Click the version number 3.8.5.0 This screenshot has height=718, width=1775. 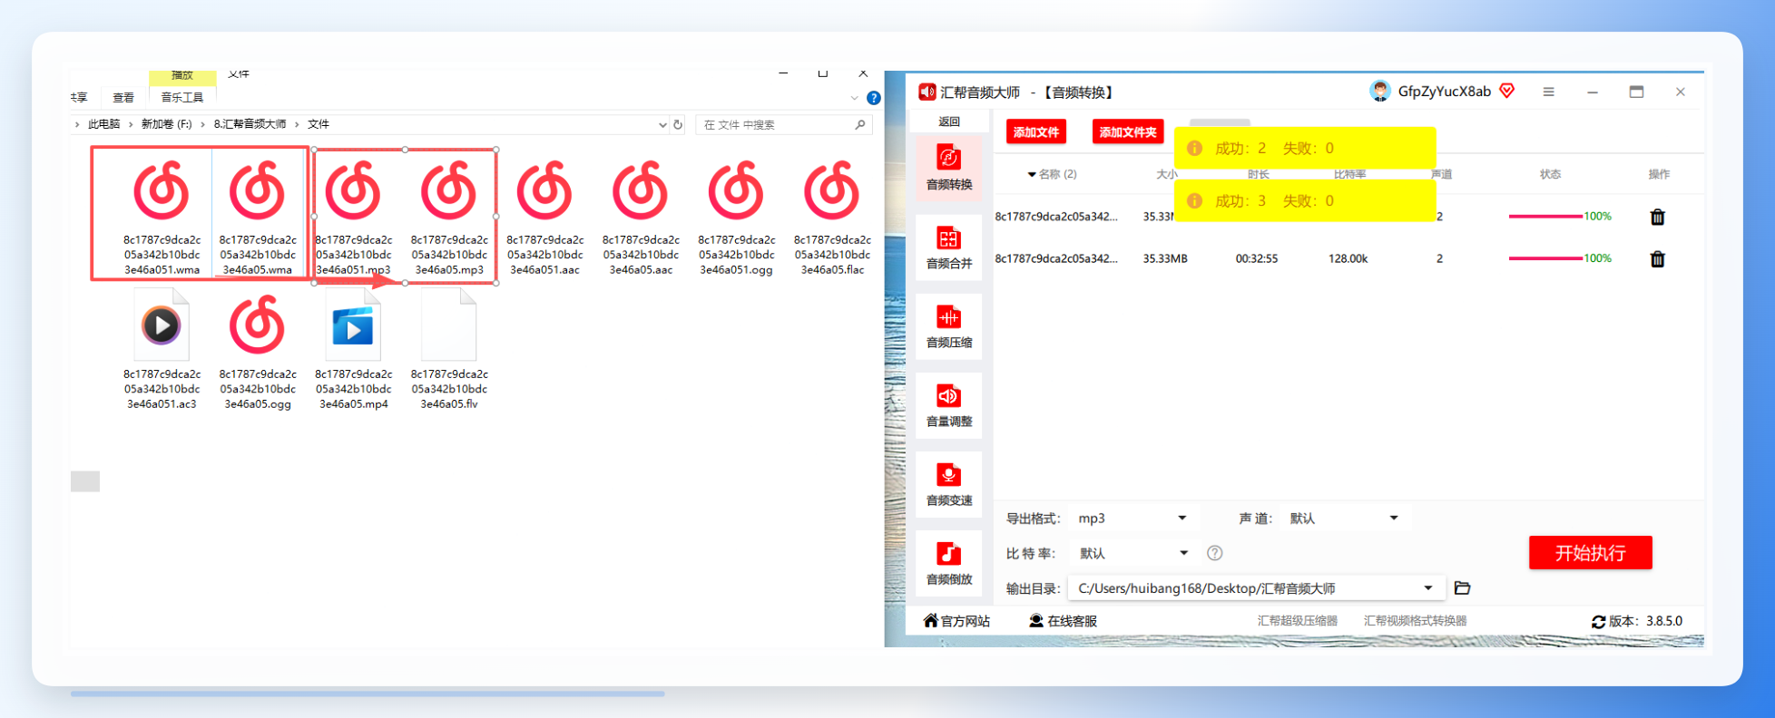click(1664, 621)
